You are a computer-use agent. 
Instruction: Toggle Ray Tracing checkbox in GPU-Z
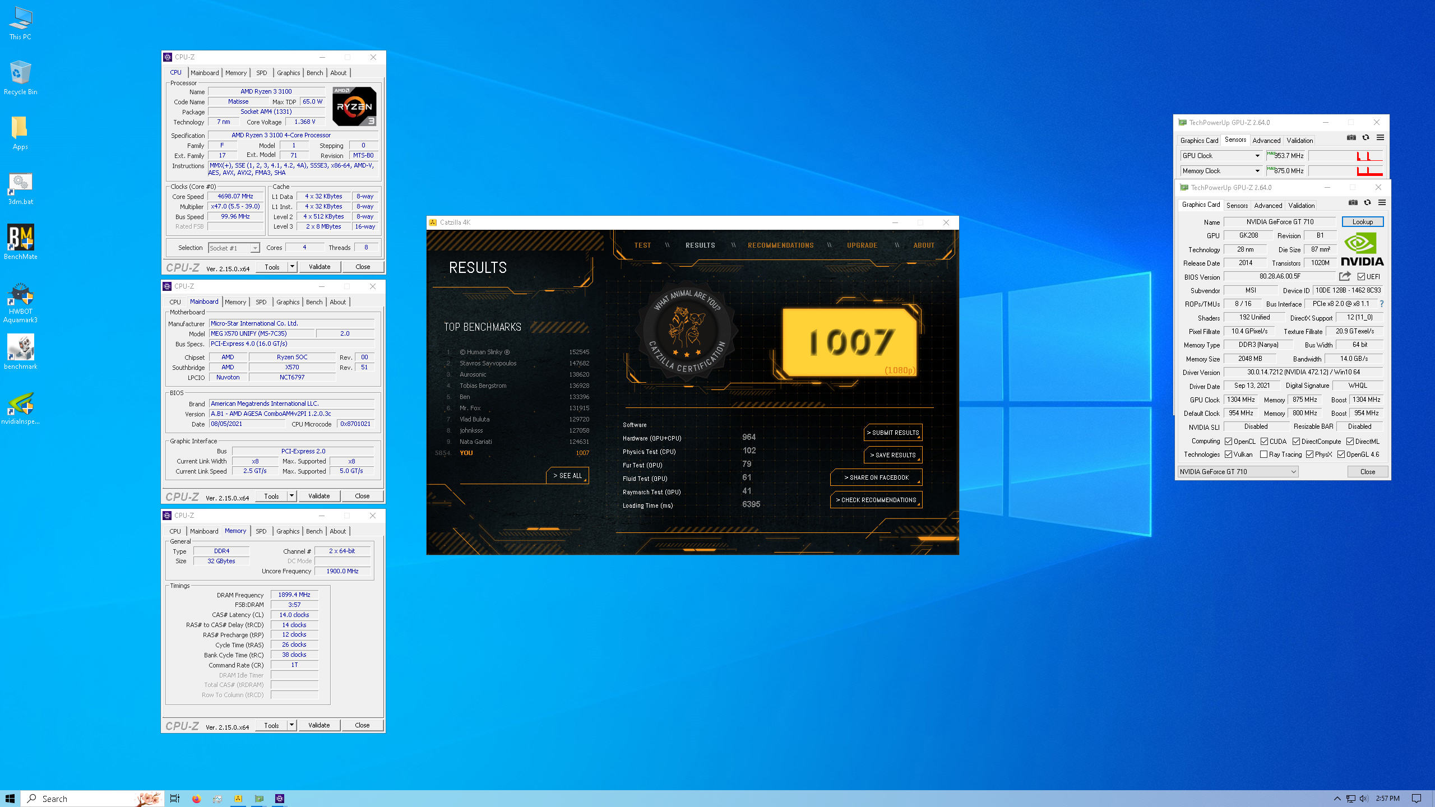pyautogui.click(x=1263, y=454)
